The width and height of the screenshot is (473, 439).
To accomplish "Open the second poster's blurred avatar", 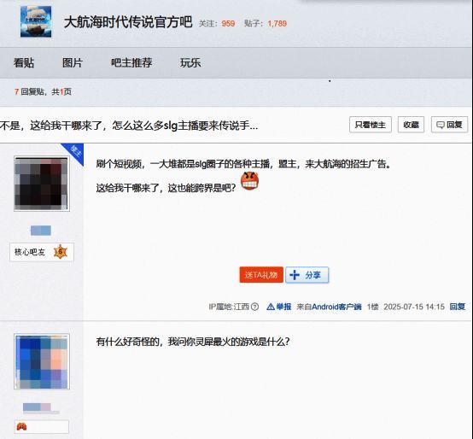I will coord(42,361).
